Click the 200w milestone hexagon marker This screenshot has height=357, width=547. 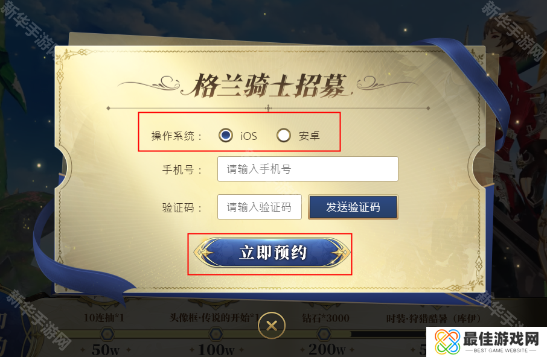324,334
